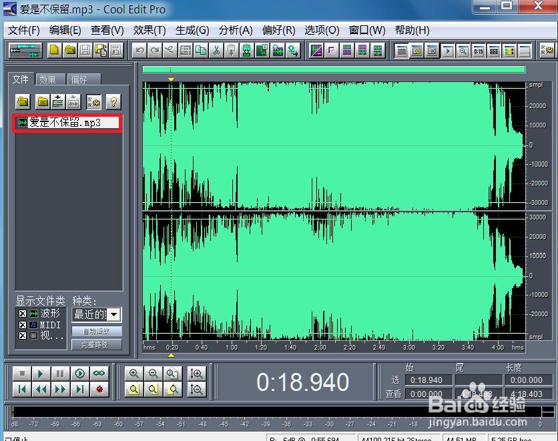This screenshot has height=441, width=558.
Task: Create a new file via toolbar icon
Action: pos(55,51)
